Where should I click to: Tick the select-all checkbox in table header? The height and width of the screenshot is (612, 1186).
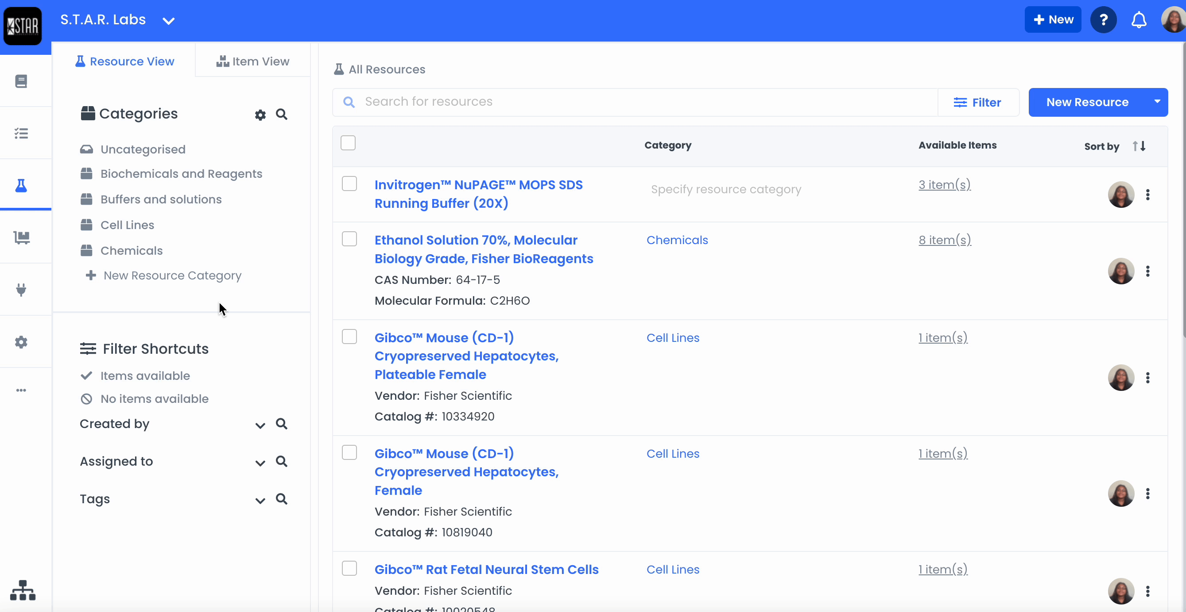click(x=348, y=143)
